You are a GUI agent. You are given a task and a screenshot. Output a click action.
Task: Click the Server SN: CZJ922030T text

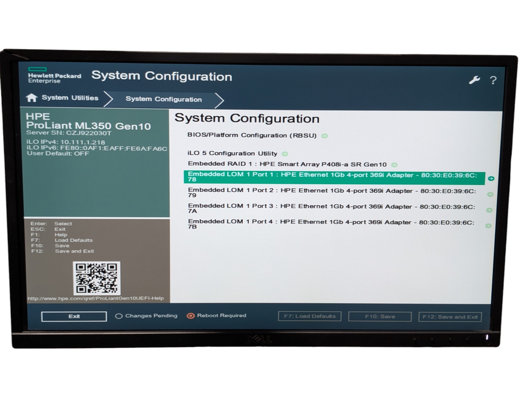(x=68, y=133)
